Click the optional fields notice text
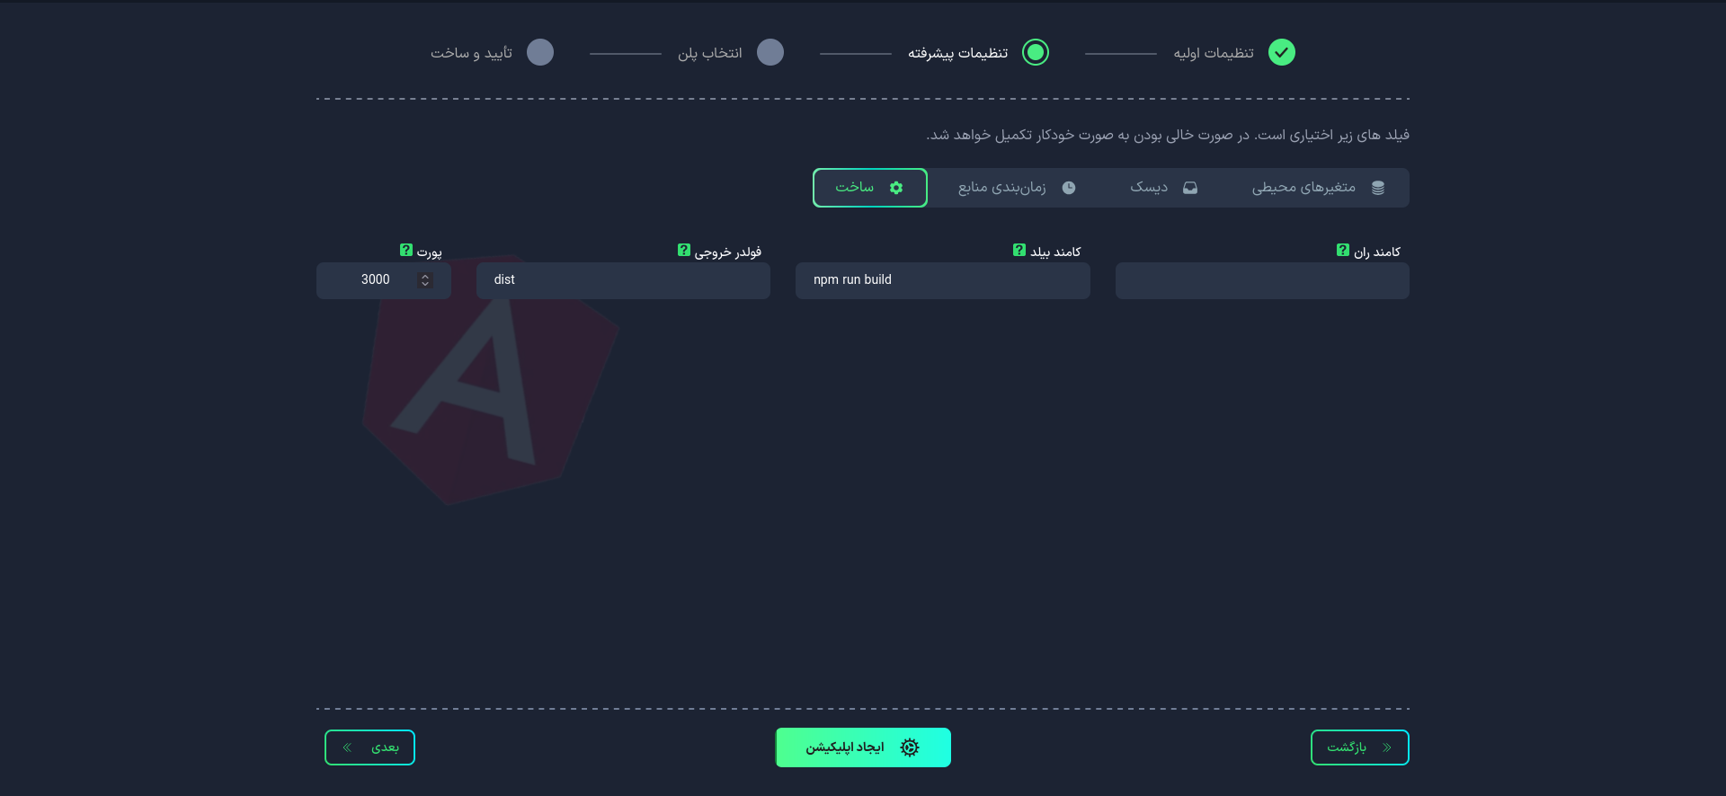Viewport: 1726px width, 796px height. point(1168,135)
